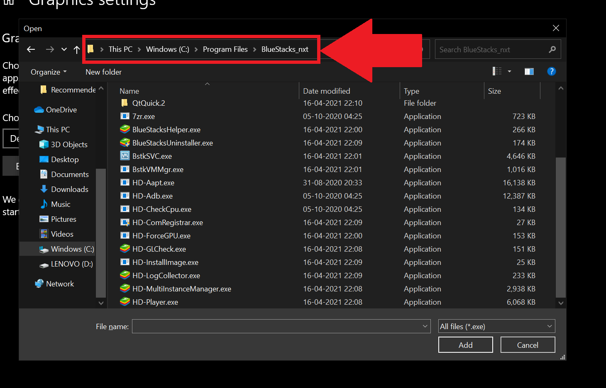Select BlueStacksHelper.exe icon
The height and width of the screenshot is (388, 606).
point(125,129)
